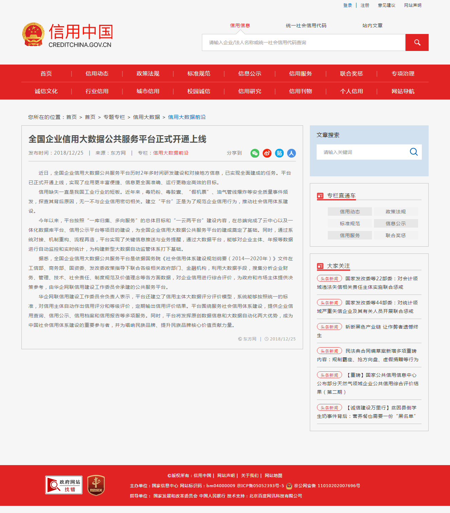Click the footer 信用中国 link

(202, 476)
